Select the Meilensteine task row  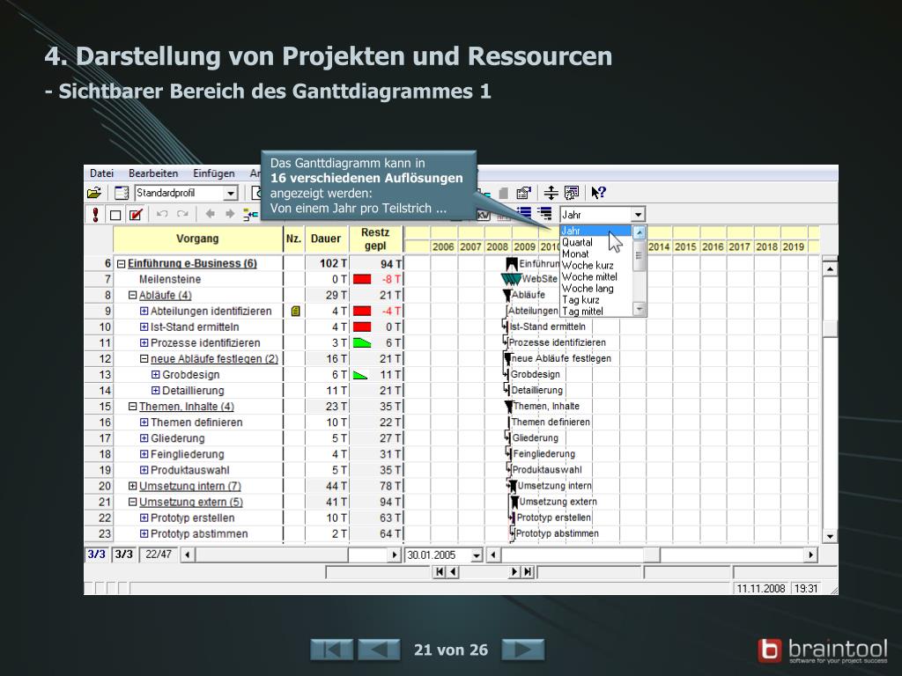[170, 279]
